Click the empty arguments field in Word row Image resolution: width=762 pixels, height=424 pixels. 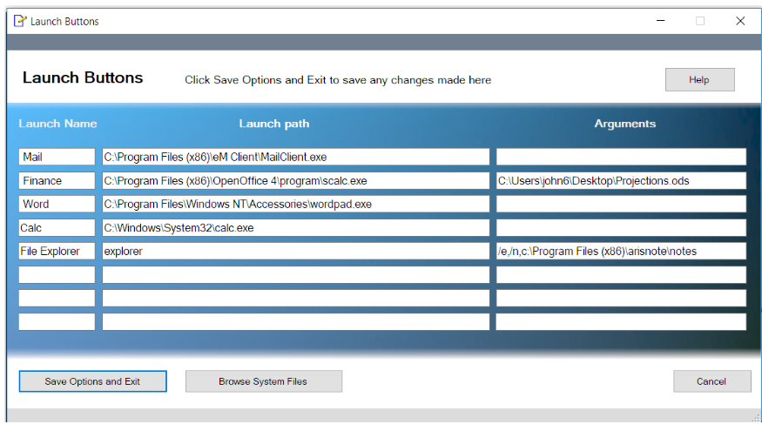(x=621, y=204)
